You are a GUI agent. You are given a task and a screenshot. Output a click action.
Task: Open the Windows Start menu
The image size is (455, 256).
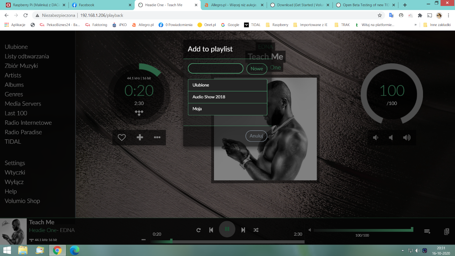pos(7,250)
